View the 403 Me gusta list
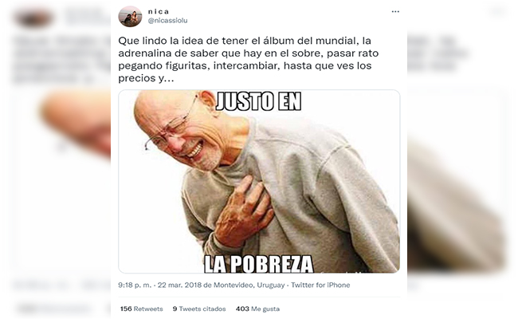Viewport: 518px width, 319px height. [257, 309]
